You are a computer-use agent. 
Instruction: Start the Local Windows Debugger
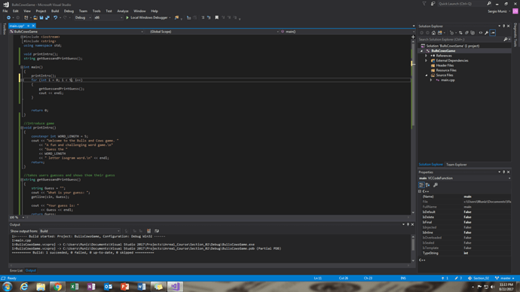[147, 17]
